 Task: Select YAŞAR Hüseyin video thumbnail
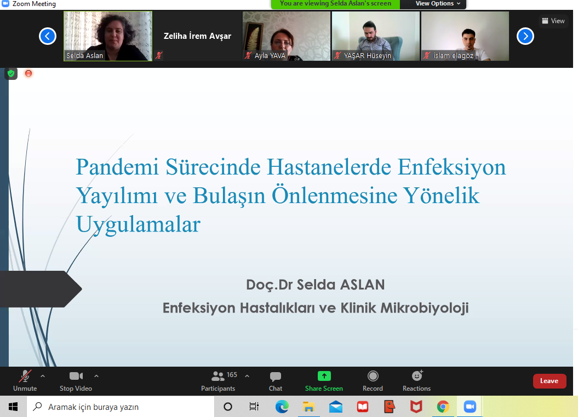click(376, 36)
